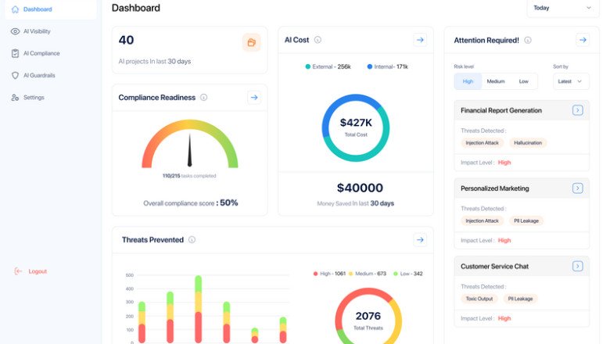The image size is (610, 344).
Task: Click Injection Attack tag under Financial Report
Action: [482, 143]
